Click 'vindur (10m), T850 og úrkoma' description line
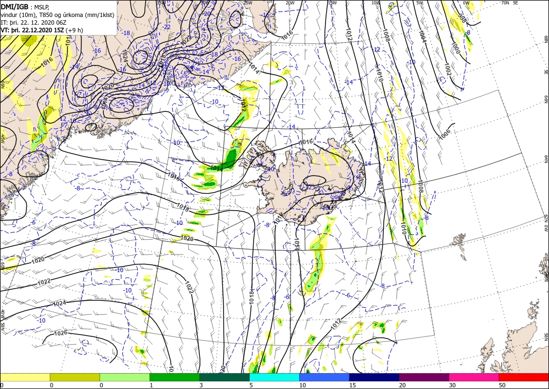 pos(57,15)
